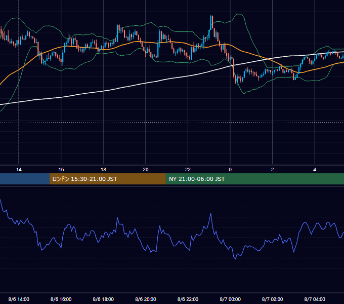The width and height of the screenshot is (344, 304).
Task: Click the hour label 20 on the price chart axis
Action: point(146,170)
